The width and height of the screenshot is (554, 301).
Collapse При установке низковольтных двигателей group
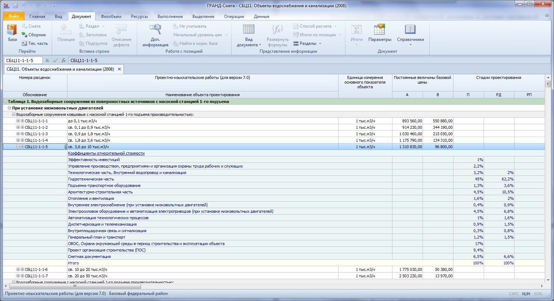pos(10,108)
